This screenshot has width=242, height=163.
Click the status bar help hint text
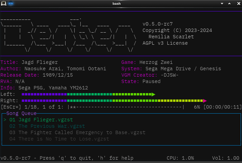pos(67,158)
